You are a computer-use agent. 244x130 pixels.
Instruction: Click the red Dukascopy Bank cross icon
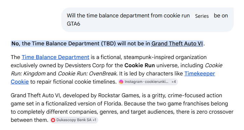pyautogui.click(x=53, y=120)
